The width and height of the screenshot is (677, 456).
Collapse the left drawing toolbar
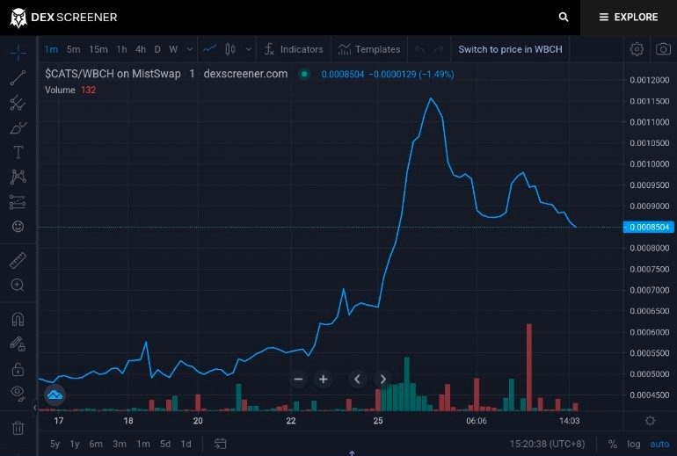pyautogui.click(x=35, y=408)
